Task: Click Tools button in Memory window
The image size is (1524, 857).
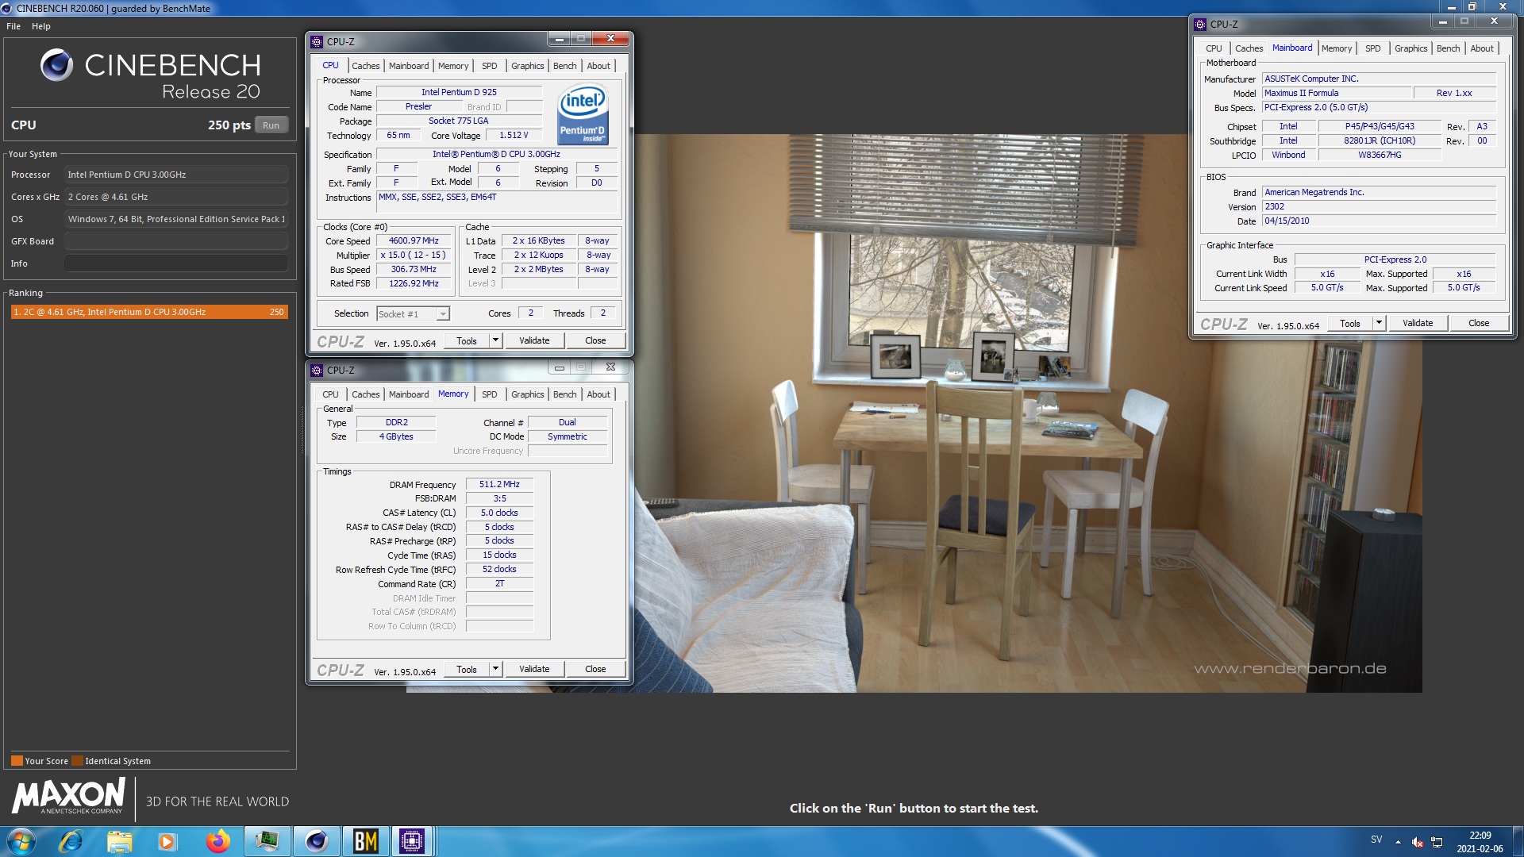Action: pos(467,669)
